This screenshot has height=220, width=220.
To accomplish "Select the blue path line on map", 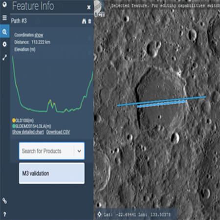I will (161, 101).
